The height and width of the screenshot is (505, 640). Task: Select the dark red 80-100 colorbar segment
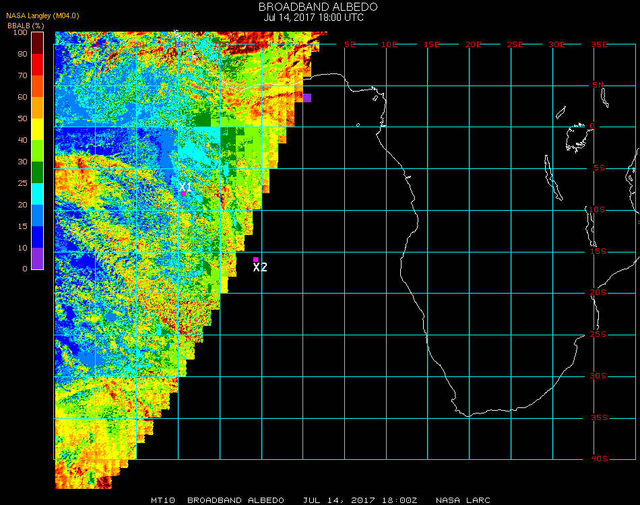[38, 43]
